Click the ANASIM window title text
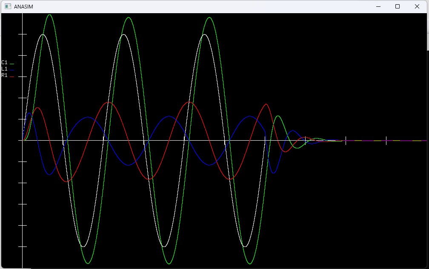This screenshot has width=429, height=269. coord(23,6)
